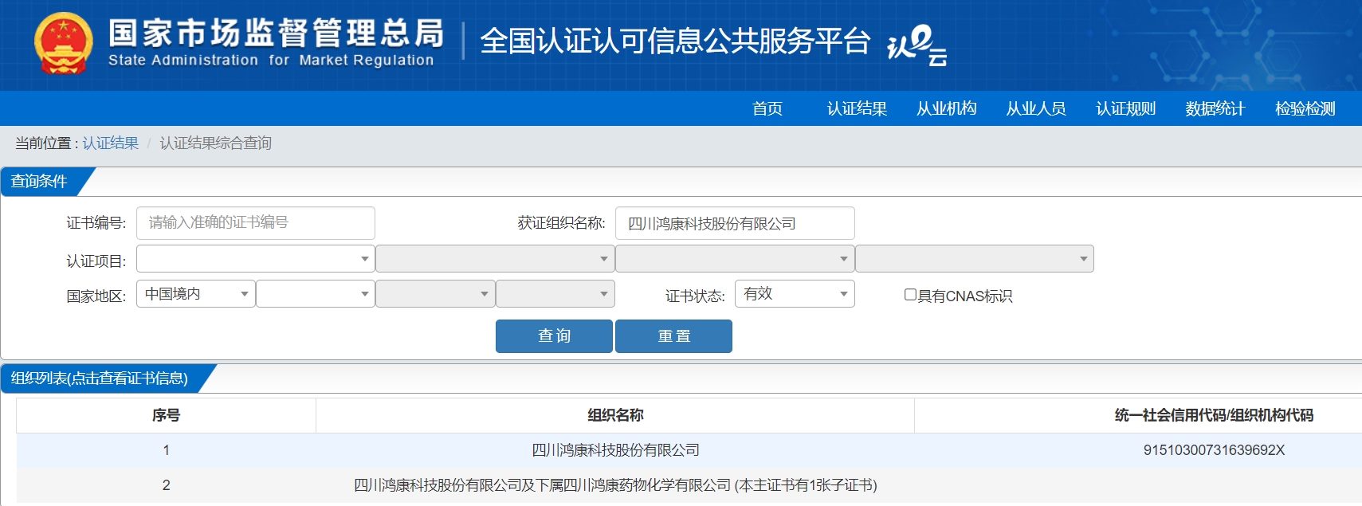The width and height of the screenshot is (1362, 506).
Task: Open the fourth 认证项目 dropdown
Action: click(975, 258)
